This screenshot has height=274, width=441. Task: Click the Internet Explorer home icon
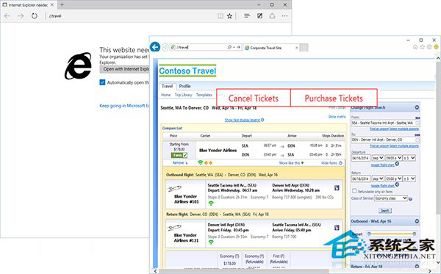coord(415,47)
